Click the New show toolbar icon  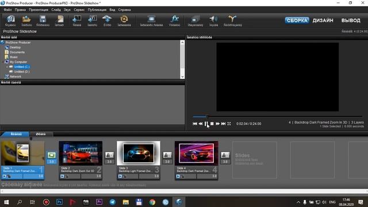[x=10, y=21]
